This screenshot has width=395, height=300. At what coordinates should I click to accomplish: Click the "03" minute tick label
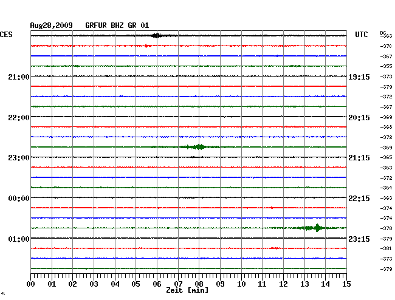(94, 284)
